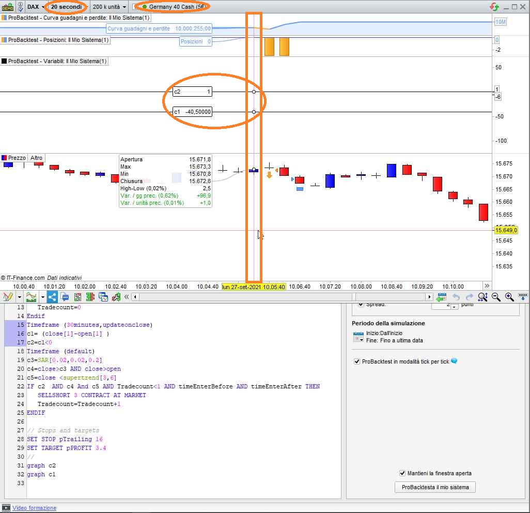Click the film icon beside Video formazione

(x=6, y=508)
